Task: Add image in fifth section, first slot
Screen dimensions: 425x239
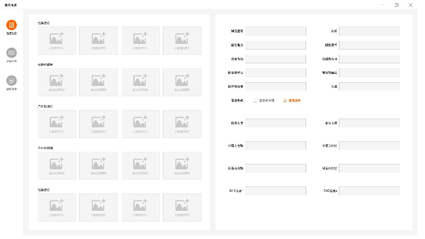Action: pyautogui.click(x=57, y=208)
